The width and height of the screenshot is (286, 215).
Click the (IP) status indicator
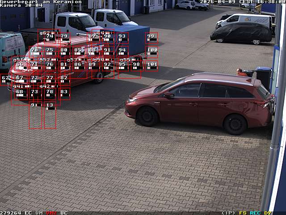coord(228,213)
